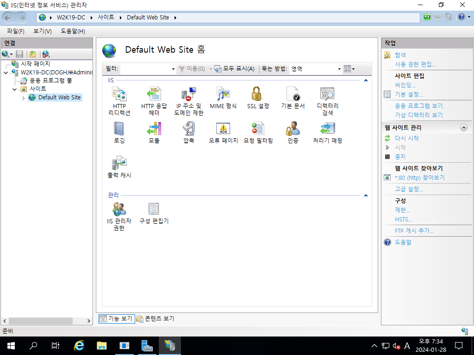Click the status bar configuration icon
474x355 pixels.
465,331
